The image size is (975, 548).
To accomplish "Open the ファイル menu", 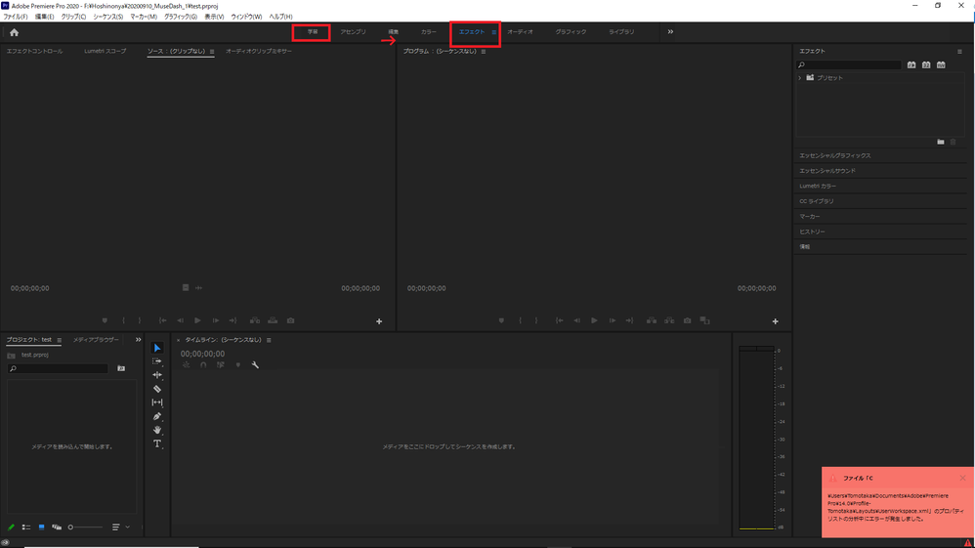I will [x=16, y=17].
